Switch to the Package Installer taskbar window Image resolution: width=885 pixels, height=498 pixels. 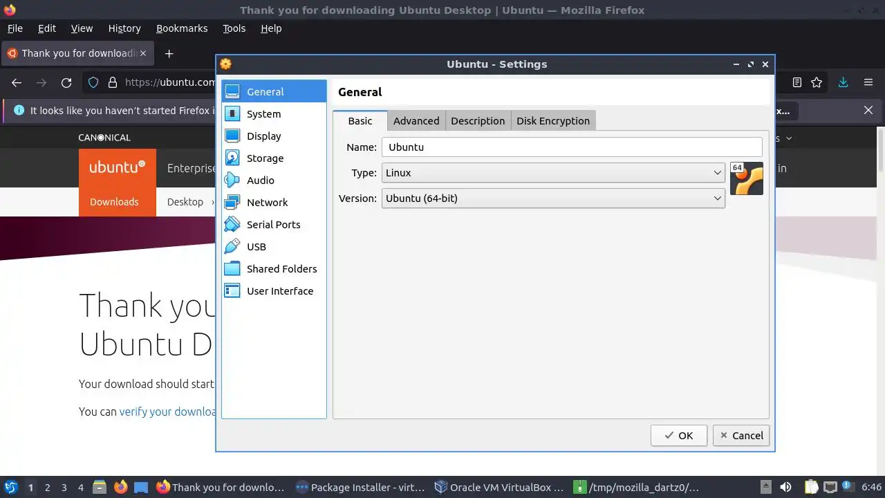360,487
